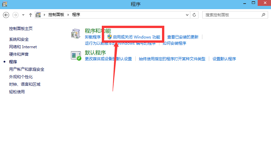Open the recent locations dropdown arrow
The width and height of the screenshot is (271, 161).
[23, 15]
